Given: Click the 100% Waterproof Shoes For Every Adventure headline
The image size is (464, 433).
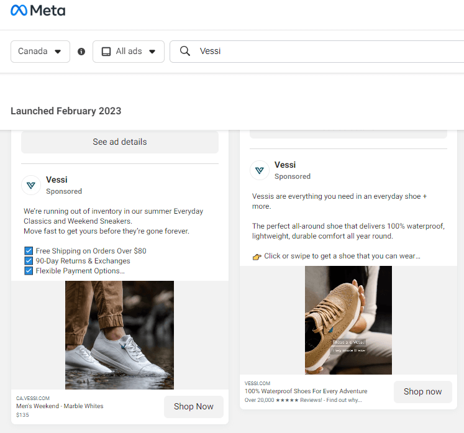Looking at the screenshot, I should [306, 391].
